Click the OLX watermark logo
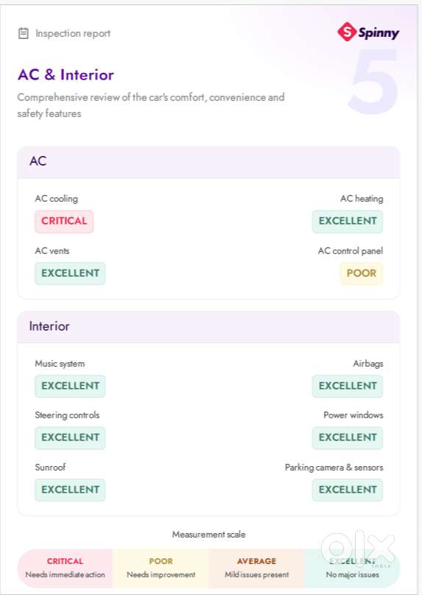The height and width of the screenshot is (595, 422). [358, 549]
